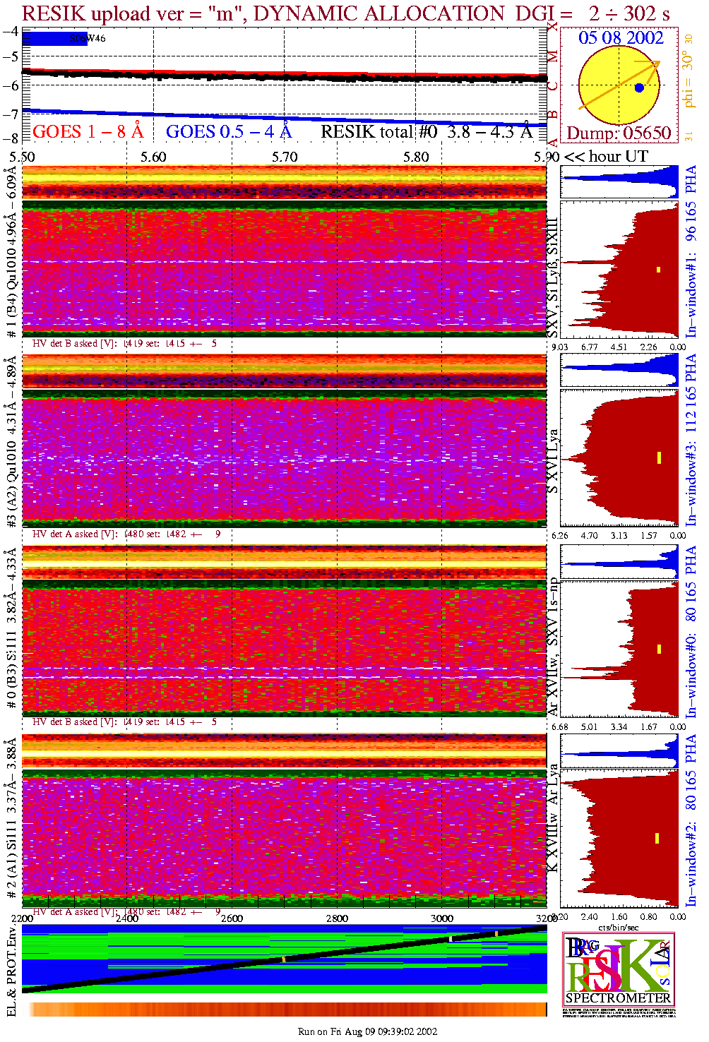Click the first orange marker on the black diagonal line
Screen dimensions: 709x1042
(x=283, y=959)
